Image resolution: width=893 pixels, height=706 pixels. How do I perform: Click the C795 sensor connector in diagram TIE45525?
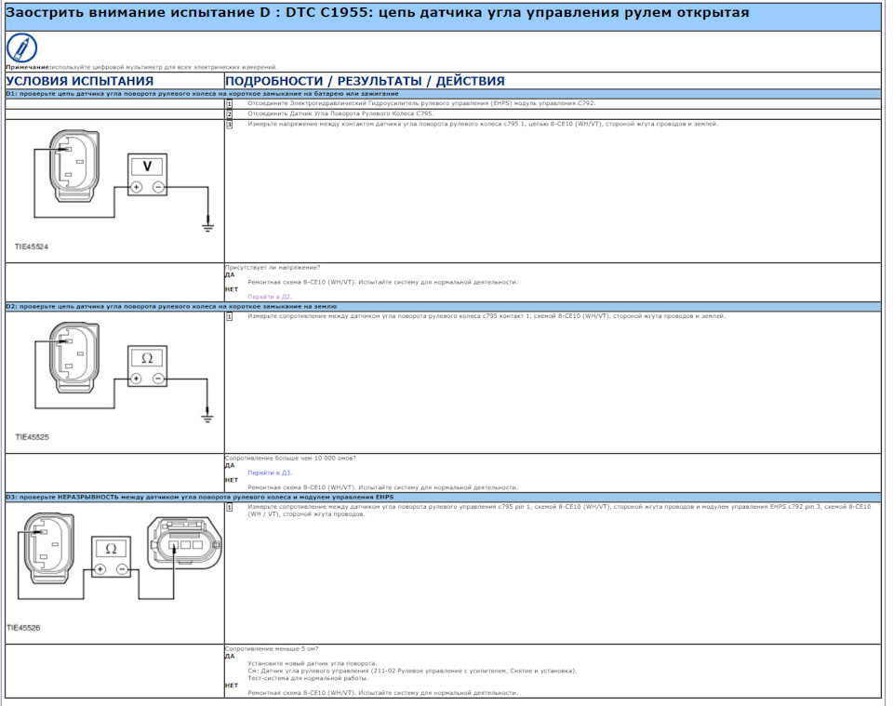(x=74, y=357)
